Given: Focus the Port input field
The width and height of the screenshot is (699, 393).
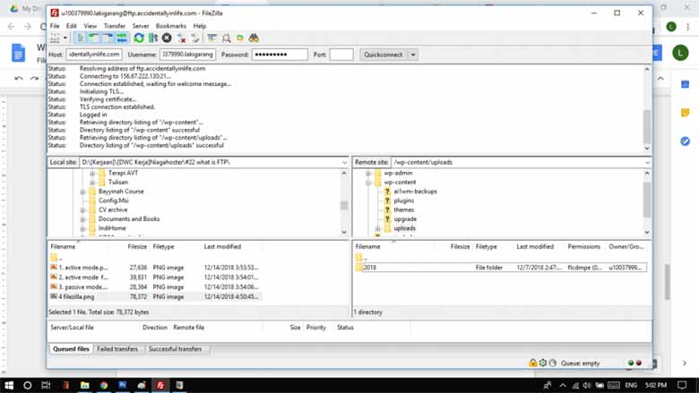Looking at the screenshot, I should (341, 55).
